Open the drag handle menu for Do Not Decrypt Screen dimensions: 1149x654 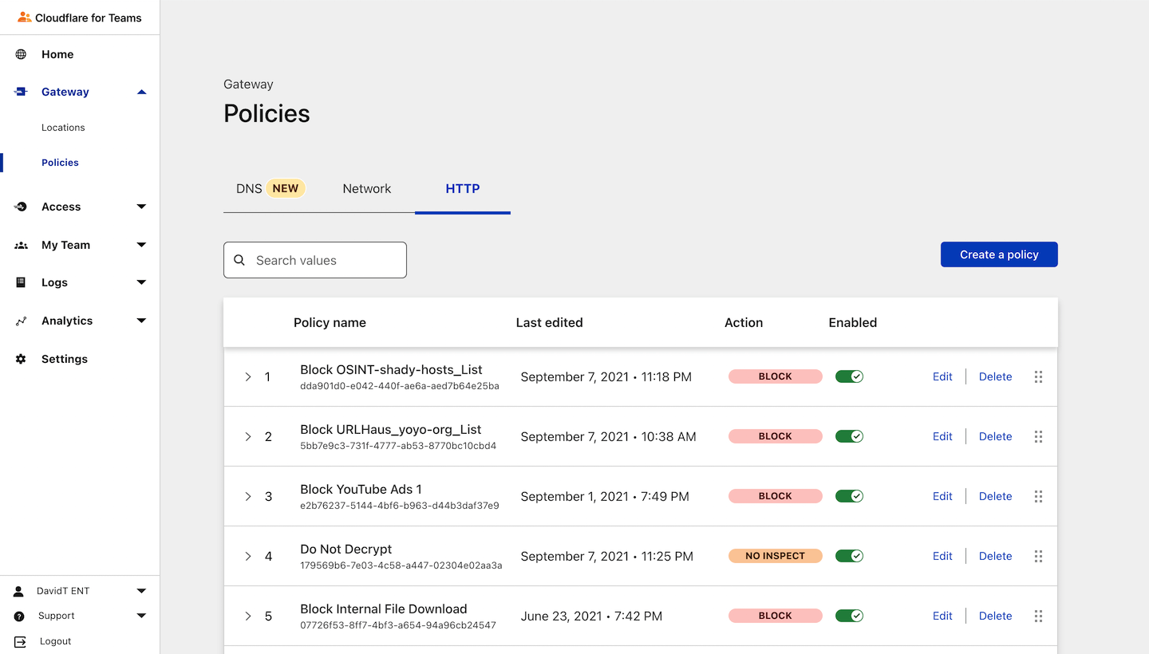pos(1038,555)
